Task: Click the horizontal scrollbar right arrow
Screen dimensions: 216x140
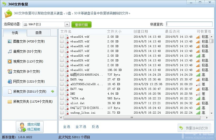Action: coord(207,118)
